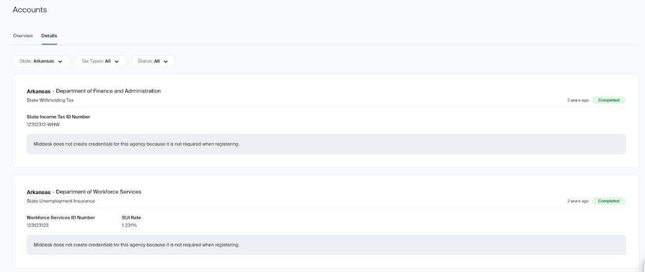
Task: Click the Workforce Services ID value 123123123
Action: [37, 225]
